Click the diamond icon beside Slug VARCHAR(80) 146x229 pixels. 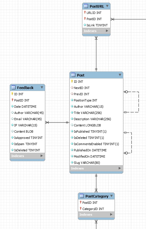click(72, 162)
